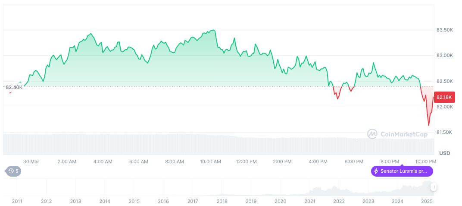Select year 2021 on the overview timeline

(x=309, y=201)
